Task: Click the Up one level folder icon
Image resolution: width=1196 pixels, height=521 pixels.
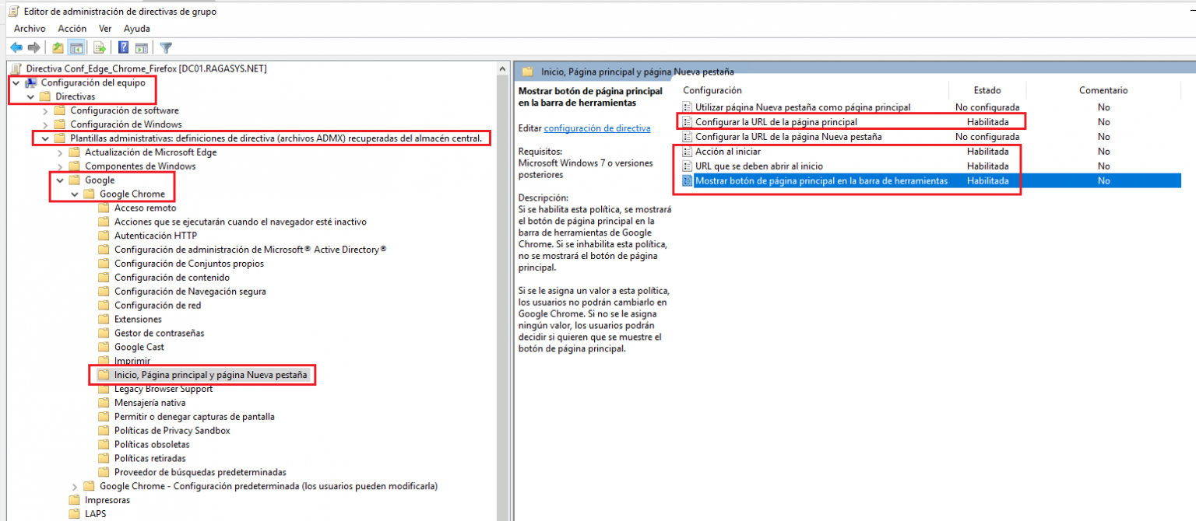Action: pyautogui.click(x=58, y=47)
